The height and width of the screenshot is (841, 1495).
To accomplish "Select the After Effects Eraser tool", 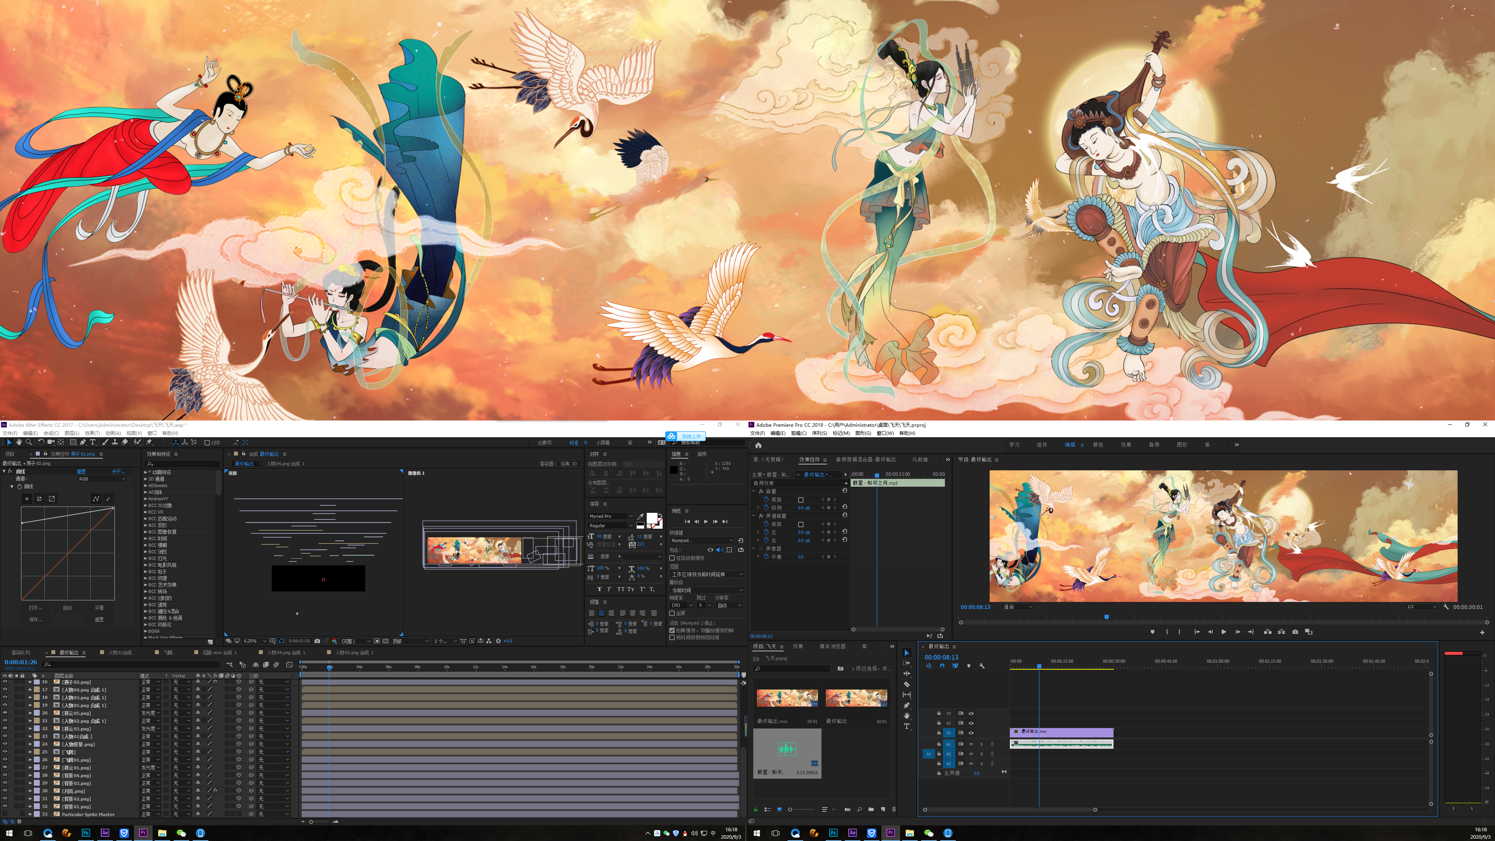I will pos(125,442).
